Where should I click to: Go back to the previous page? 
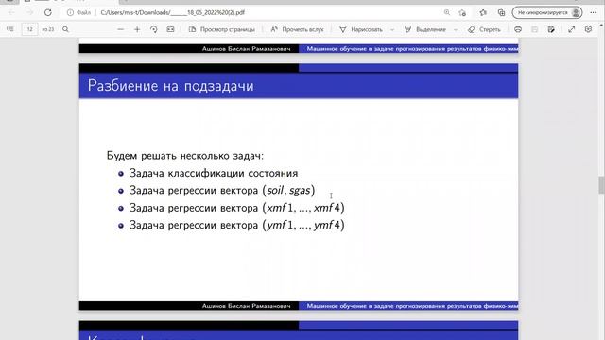pyautogui.click(x=11, y=12)
